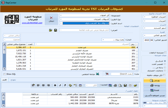This screenshot has width=168, height=108.
Task: Click the open folder icon in report toolbar
Action: pos(135,85)
